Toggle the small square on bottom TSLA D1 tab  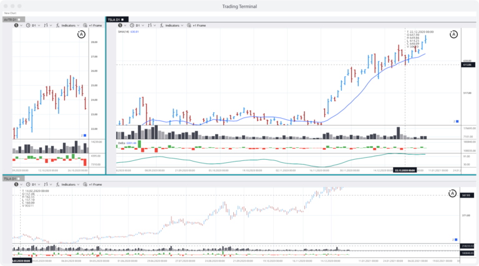[x=19, y=179]
